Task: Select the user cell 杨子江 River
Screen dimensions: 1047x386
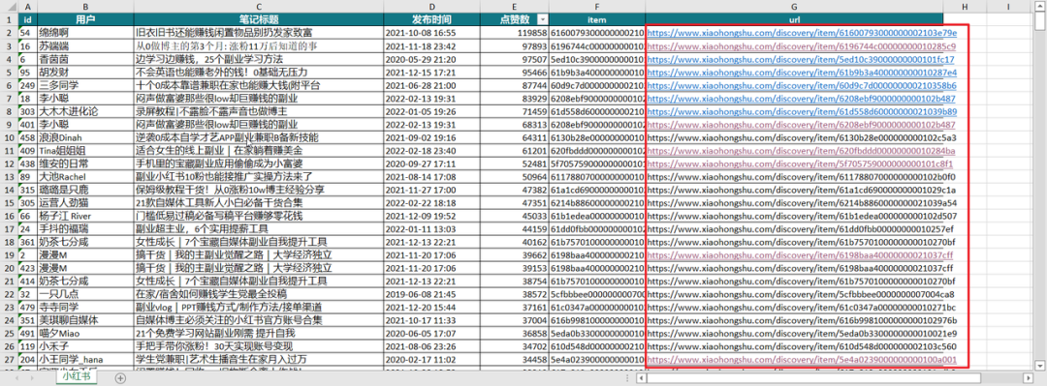Action: pyautogui.click(x=85, y=216)
